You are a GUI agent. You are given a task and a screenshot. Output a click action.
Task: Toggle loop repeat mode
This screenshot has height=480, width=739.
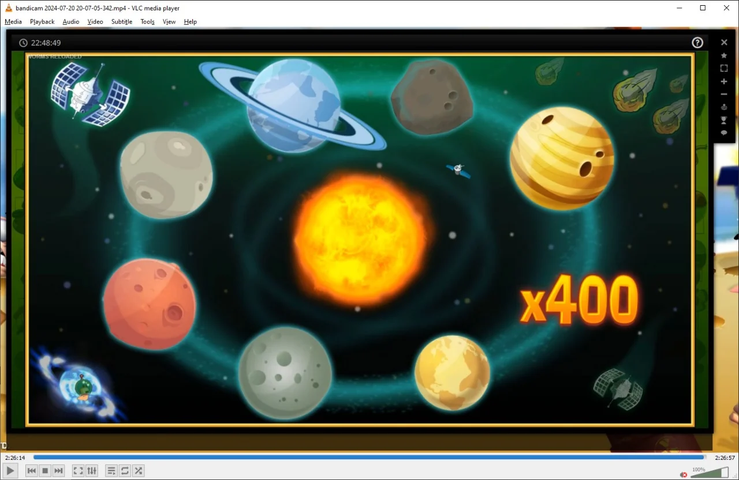point(125,471)
